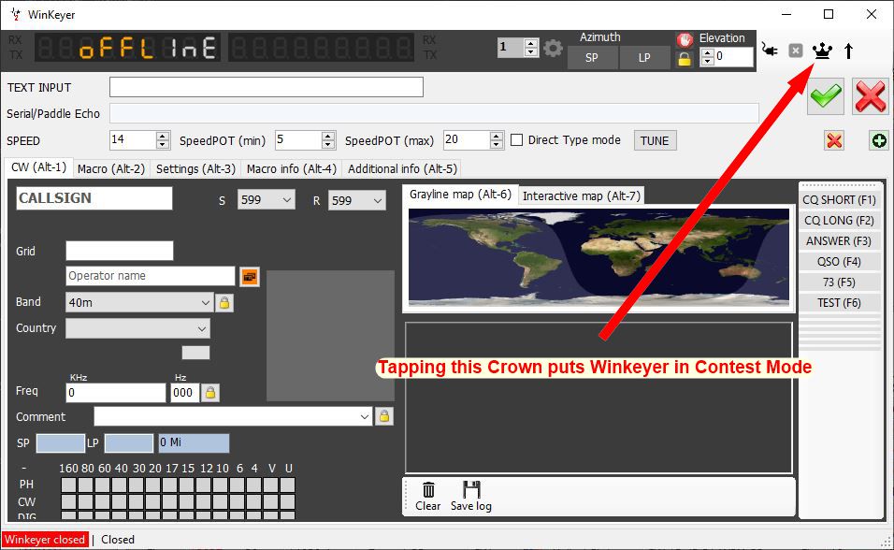The width and height of the screenshot is (894, 550).
Task: Click the PH 160 band grid cell
Action: 68,485
